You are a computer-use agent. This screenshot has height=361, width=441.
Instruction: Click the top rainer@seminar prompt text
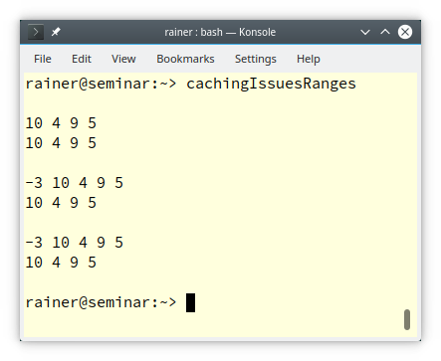point(102,84)
